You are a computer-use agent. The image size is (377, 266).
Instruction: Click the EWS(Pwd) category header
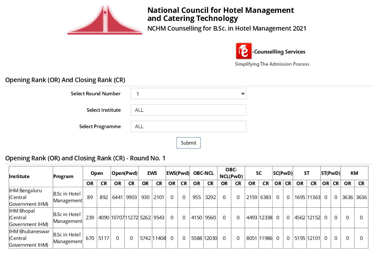tap(178, 173)
